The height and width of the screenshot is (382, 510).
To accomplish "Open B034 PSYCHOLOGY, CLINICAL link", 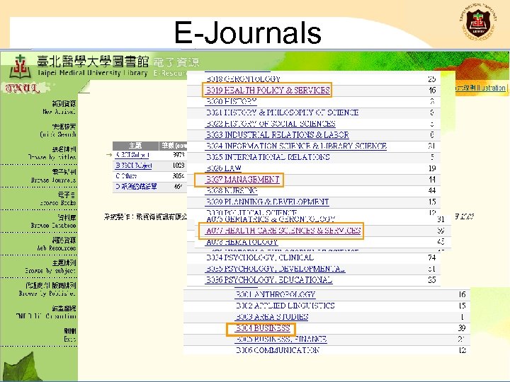I will click(x=260, y=257).
